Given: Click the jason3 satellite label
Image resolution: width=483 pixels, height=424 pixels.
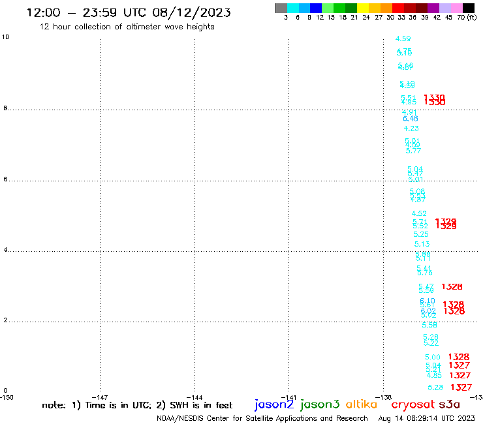Looking at the screenshot, I should 320,404.
